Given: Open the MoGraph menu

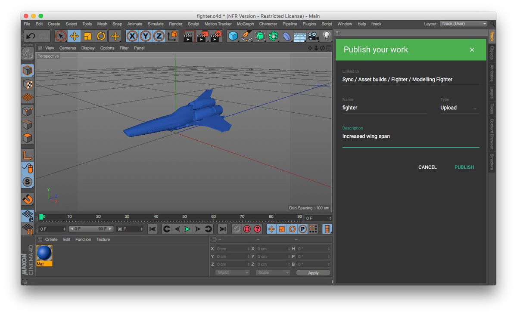Looking at the screenshot, I should click(245, 24).
